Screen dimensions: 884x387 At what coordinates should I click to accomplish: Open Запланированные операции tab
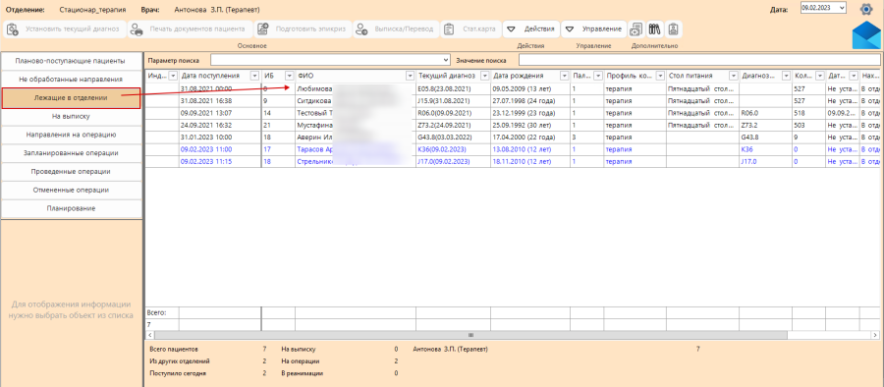(x=71, y=153)
